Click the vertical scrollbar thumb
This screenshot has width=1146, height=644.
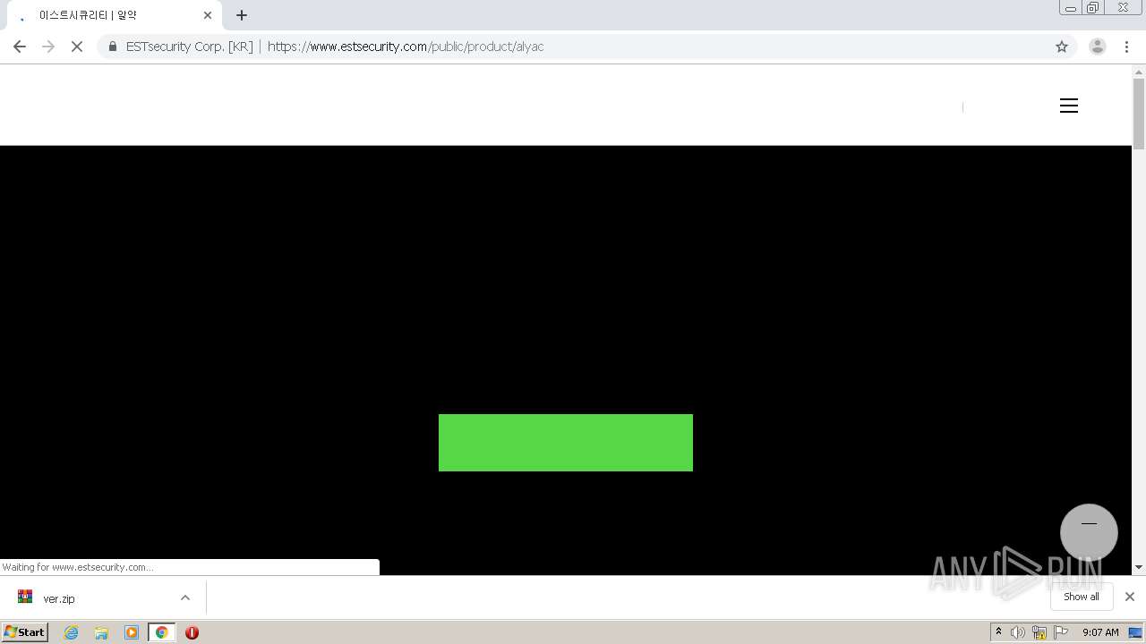1139,114
